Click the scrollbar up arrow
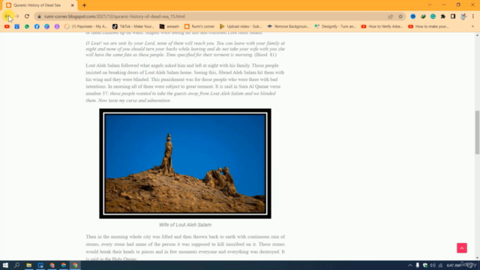Image resolution: width=480 pixels, height=270 pixels. click(477, 35)
